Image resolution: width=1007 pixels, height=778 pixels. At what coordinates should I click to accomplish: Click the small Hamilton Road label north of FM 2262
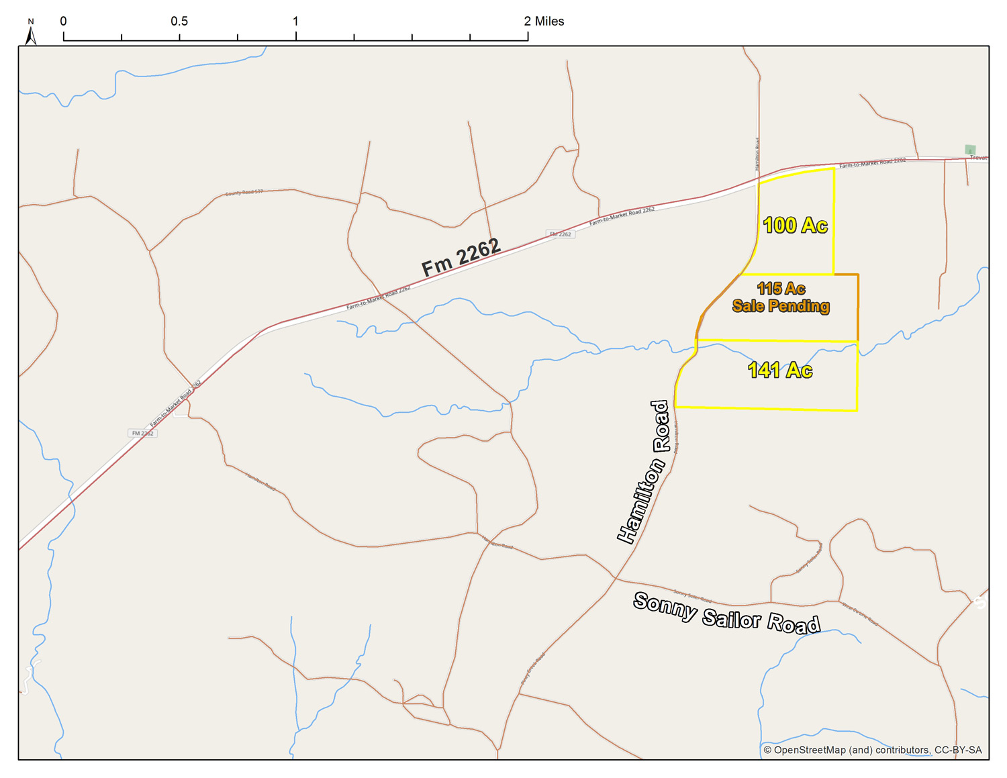click(x=757, y=154)
